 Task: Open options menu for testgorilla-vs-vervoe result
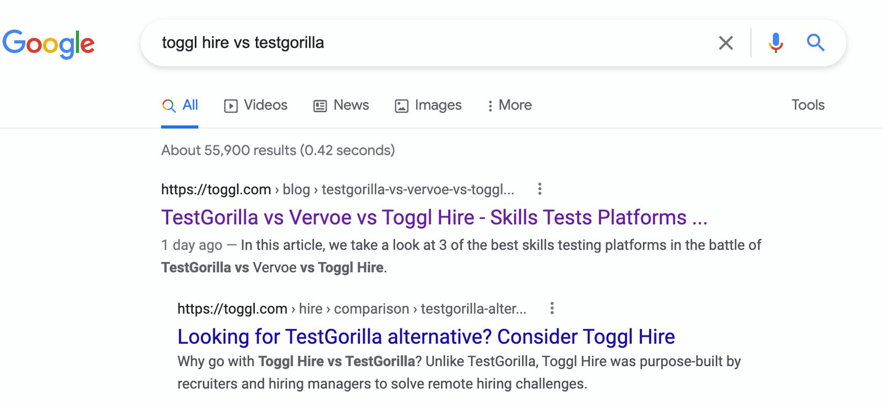(540, 189)
